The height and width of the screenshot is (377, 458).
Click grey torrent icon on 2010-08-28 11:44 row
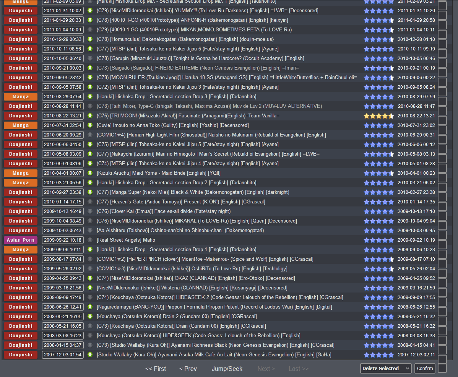point(90,106)
